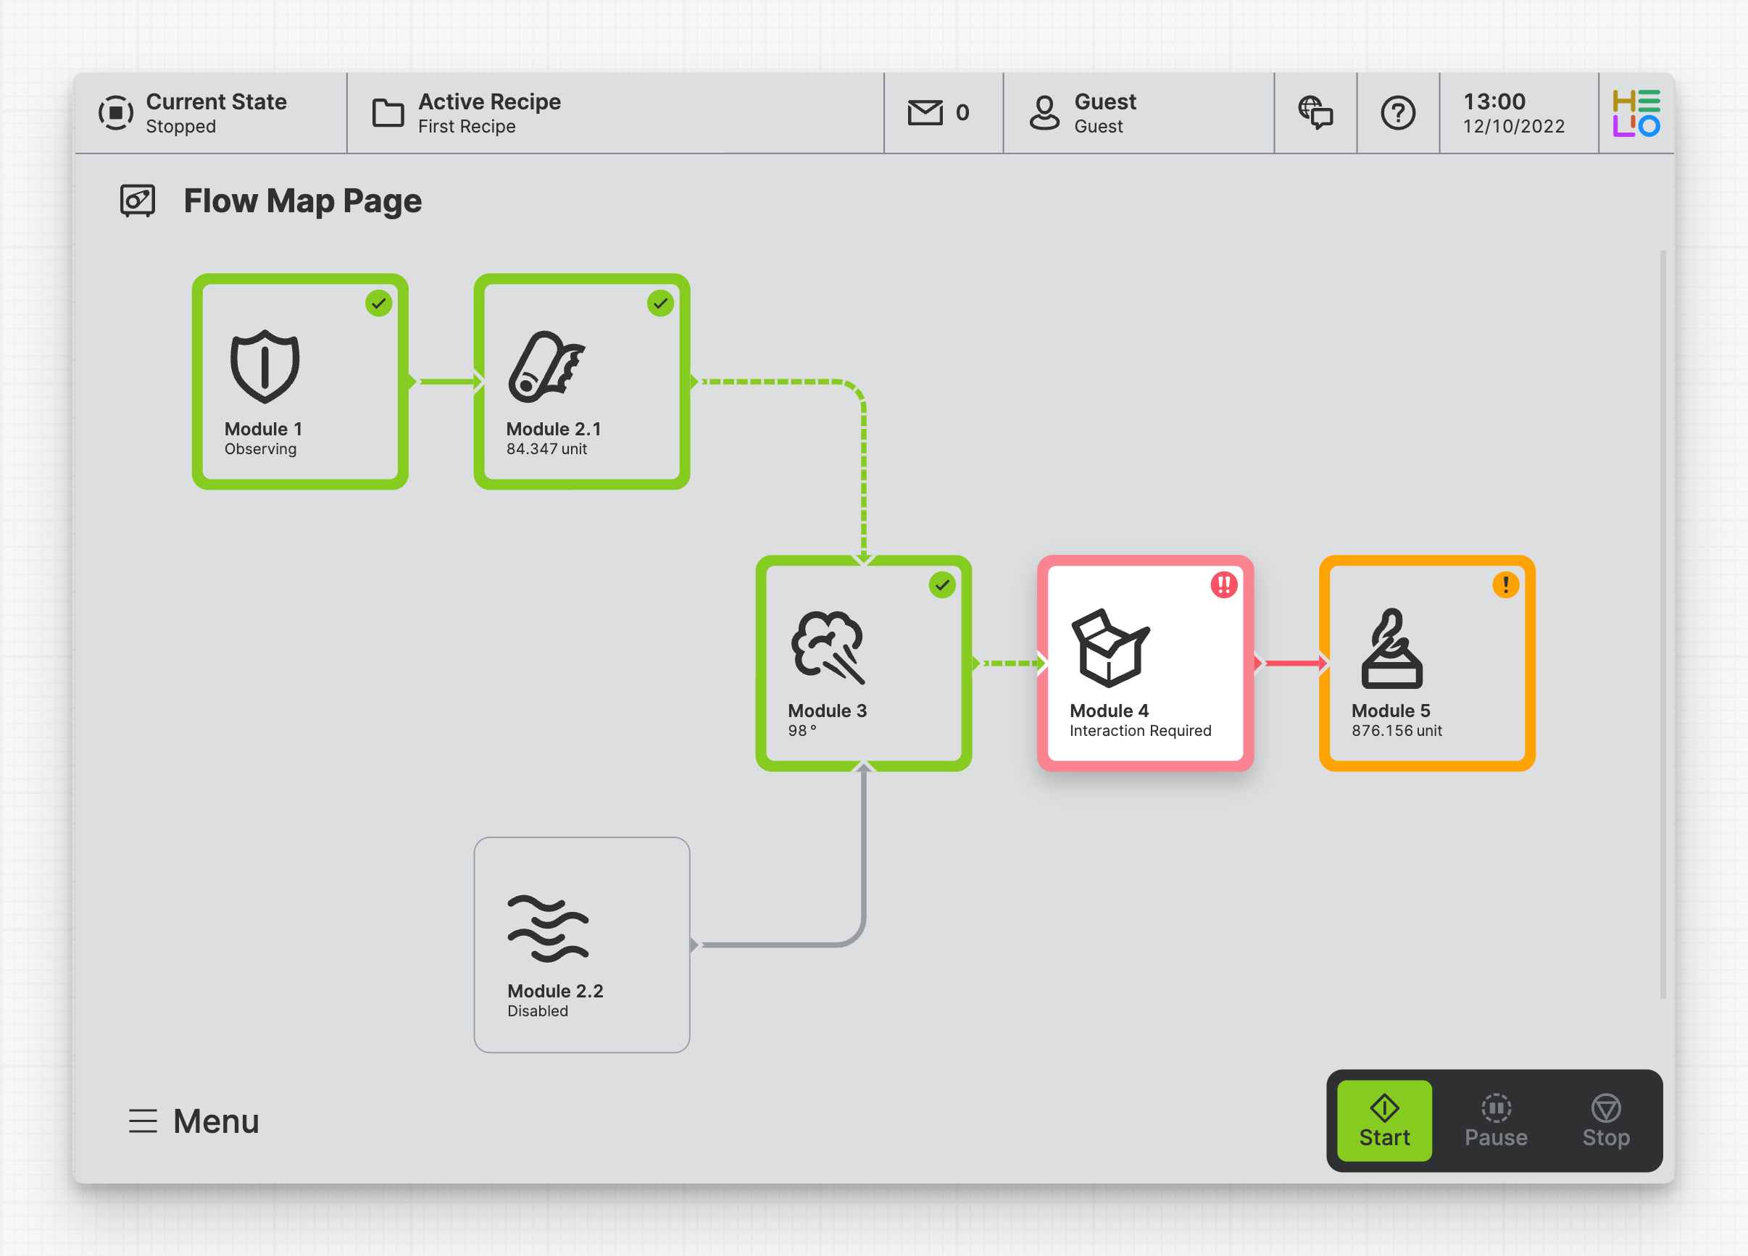The image size is (1748, 1256).
Task: Click the vertical scrollbar on flow map
Action: coord(1662,624)
